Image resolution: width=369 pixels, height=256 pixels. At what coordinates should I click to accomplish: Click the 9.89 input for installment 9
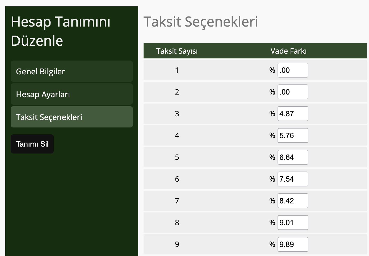coord(293,244)
